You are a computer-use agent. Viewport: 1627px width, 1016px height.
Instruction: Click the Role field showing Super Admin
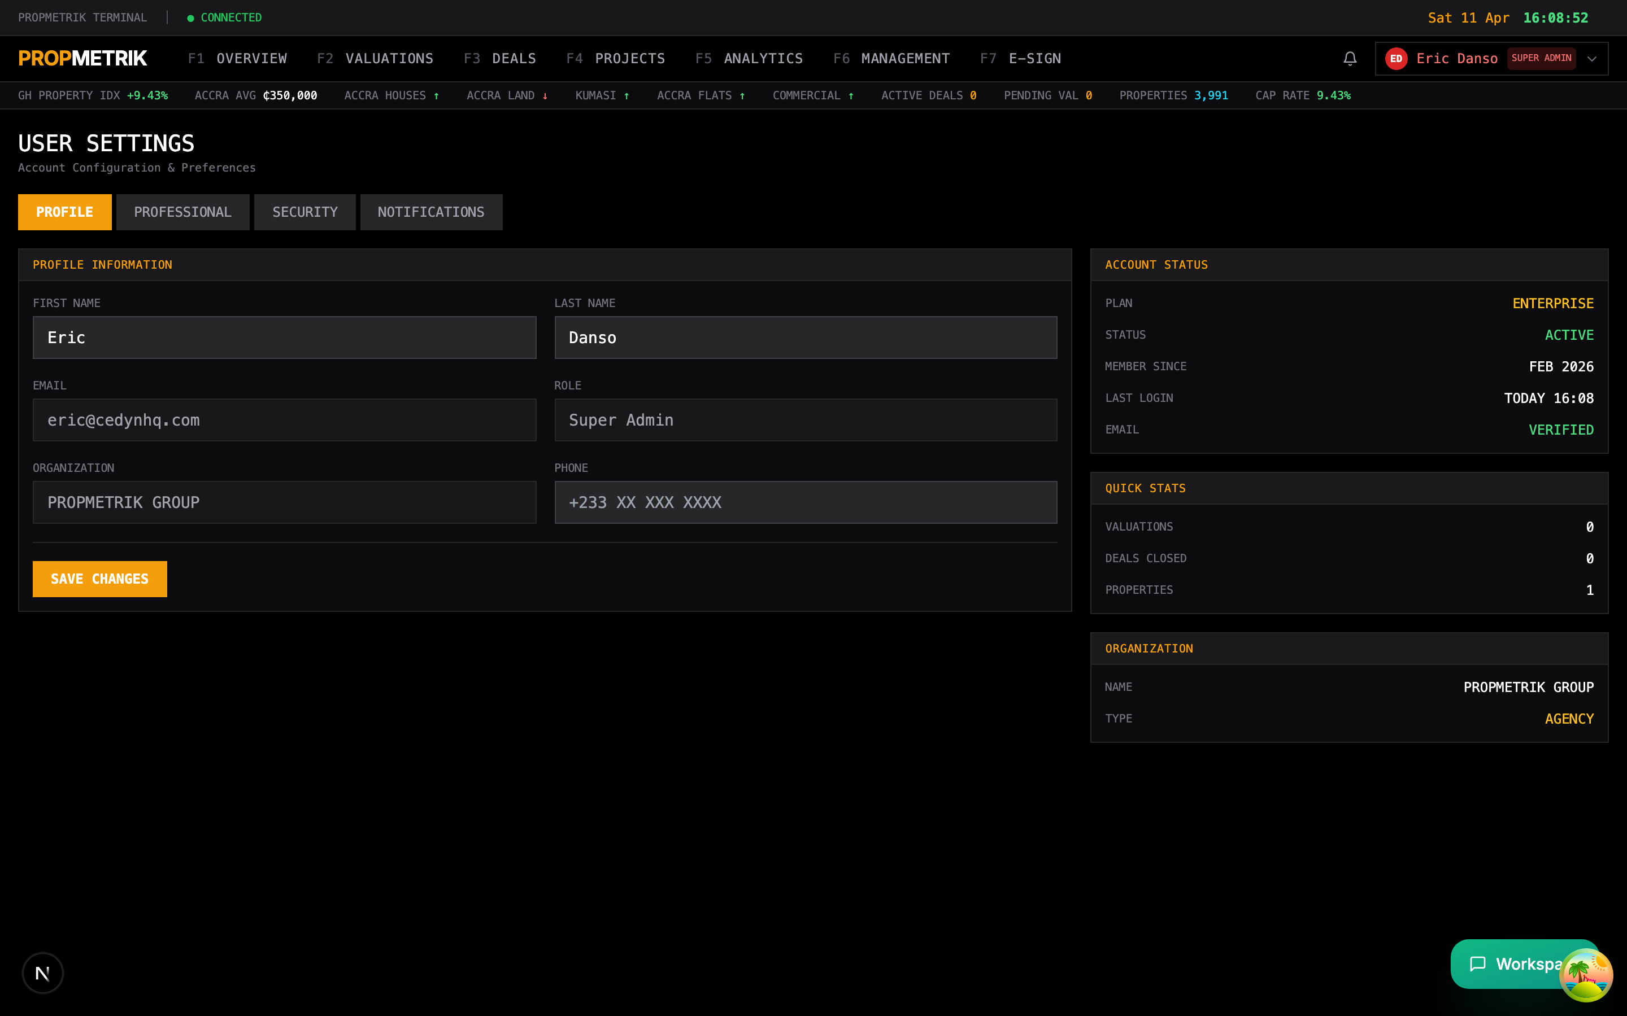[x=806, y=420]
